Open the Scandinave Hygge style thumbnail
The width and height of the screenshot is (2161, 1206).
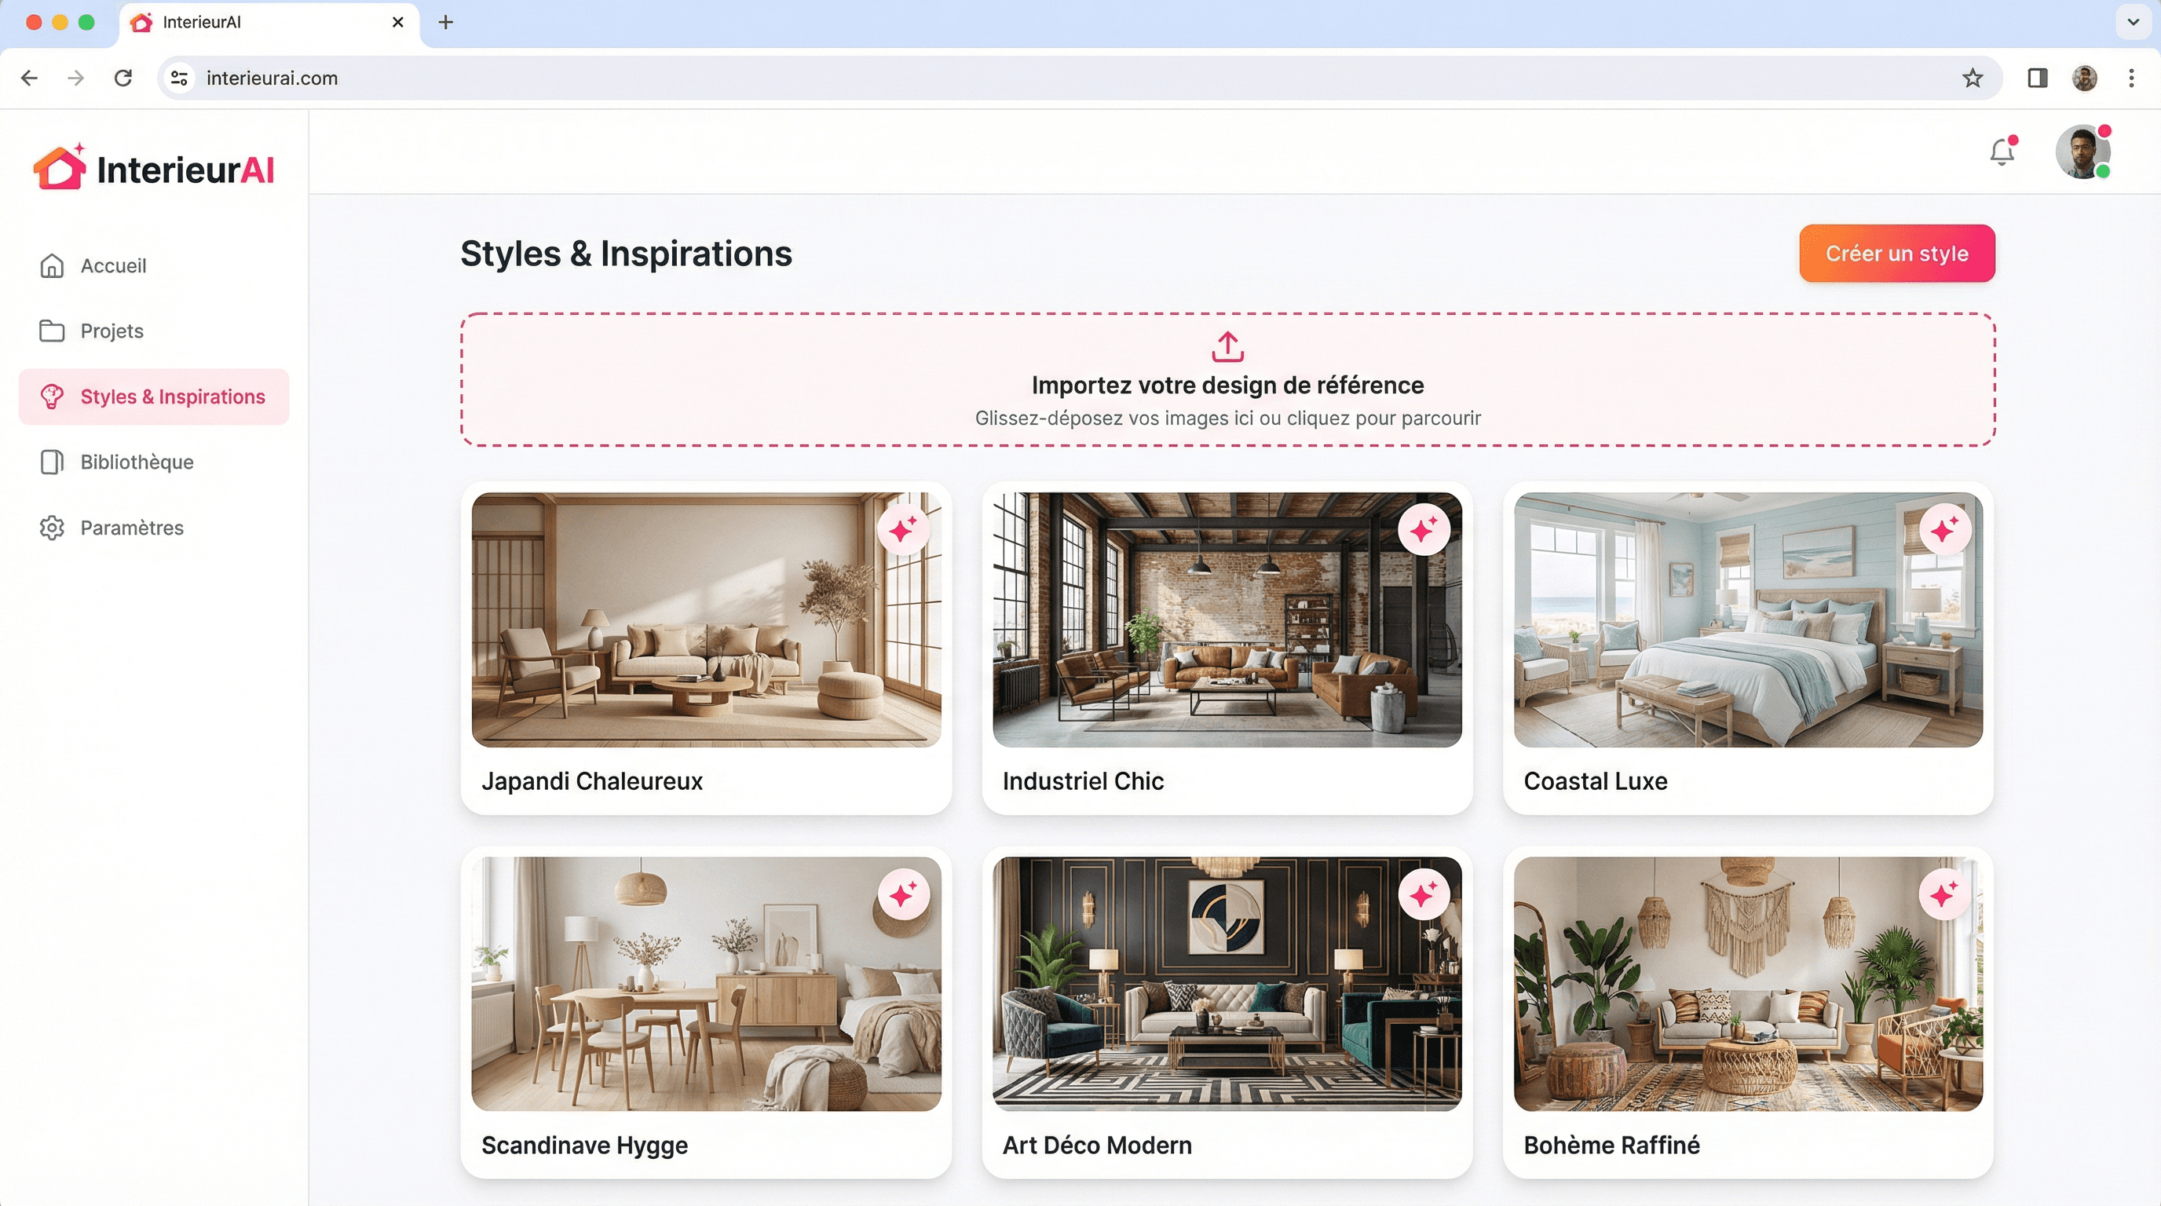click(x=705, y=984)
